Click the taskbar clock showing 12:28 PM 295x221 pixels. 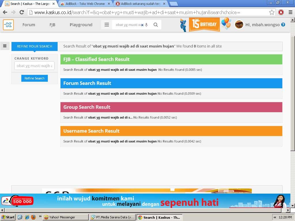285,218
